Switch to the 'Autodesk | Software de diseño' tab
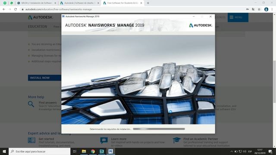This screenshot has height=155, width=276. [x=79, y=3]
